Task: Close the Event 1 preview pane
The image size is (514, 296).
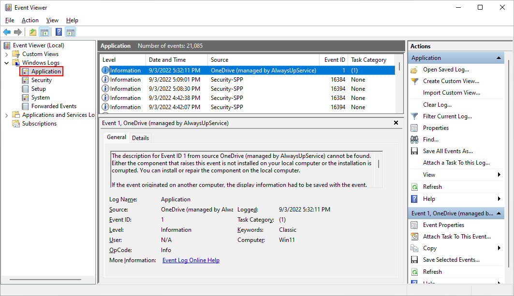Action: tap(396, 123)
